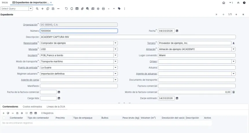
Task: Open the three-dot more options menu
Action: (124, 9)
